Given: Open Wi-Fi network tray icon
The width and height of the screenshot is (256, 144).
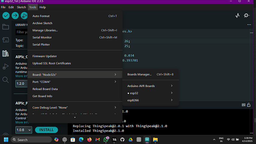Looking at the screenshot, I should click(228, 139).
